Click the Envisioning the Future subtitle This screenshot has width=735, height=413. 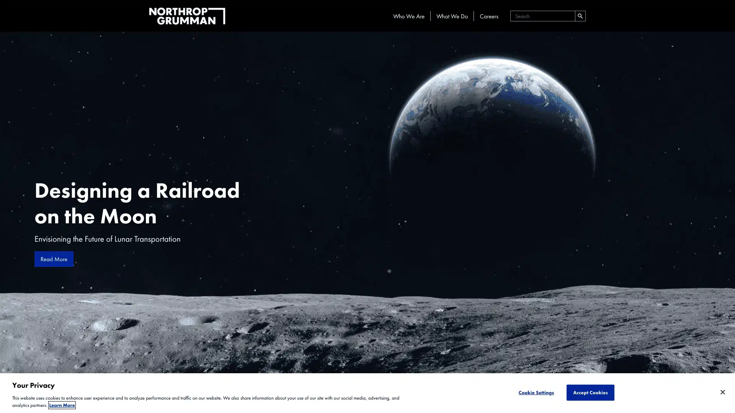click(x=107, y=239)
